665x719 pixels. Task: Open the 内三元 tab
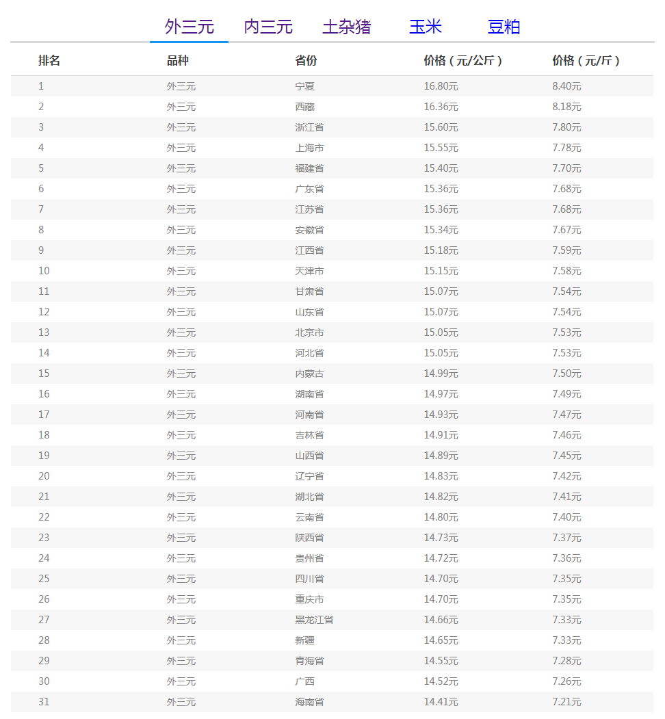pos(268,27)
